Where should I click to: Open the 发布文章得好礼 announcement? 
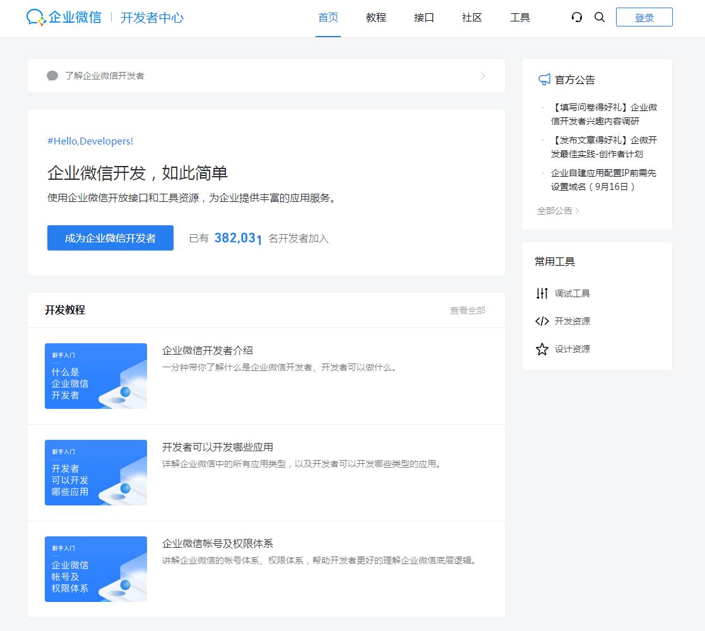(x=604, y=147)
